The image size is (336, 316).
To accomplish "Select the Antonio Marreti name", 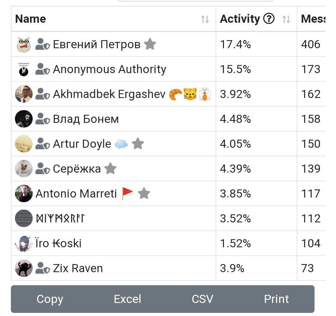I will [x=76, y=193].
